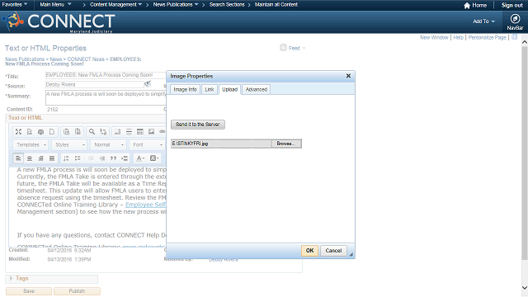Click the file path field E:\STINKYFRI.jpg

point(221,144)
